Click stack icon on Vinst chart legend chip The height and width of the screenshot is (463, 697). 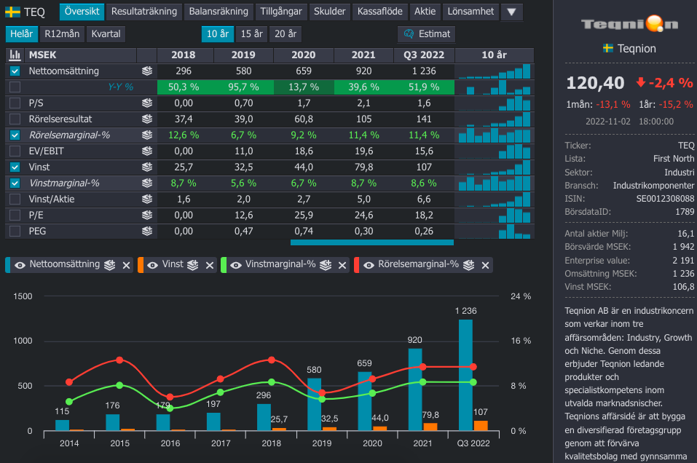coord(192,265)
